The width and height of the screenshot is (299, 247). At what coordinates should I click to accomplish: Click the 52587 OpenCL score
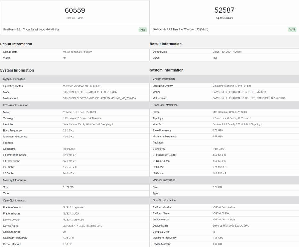tap(224, 10)
